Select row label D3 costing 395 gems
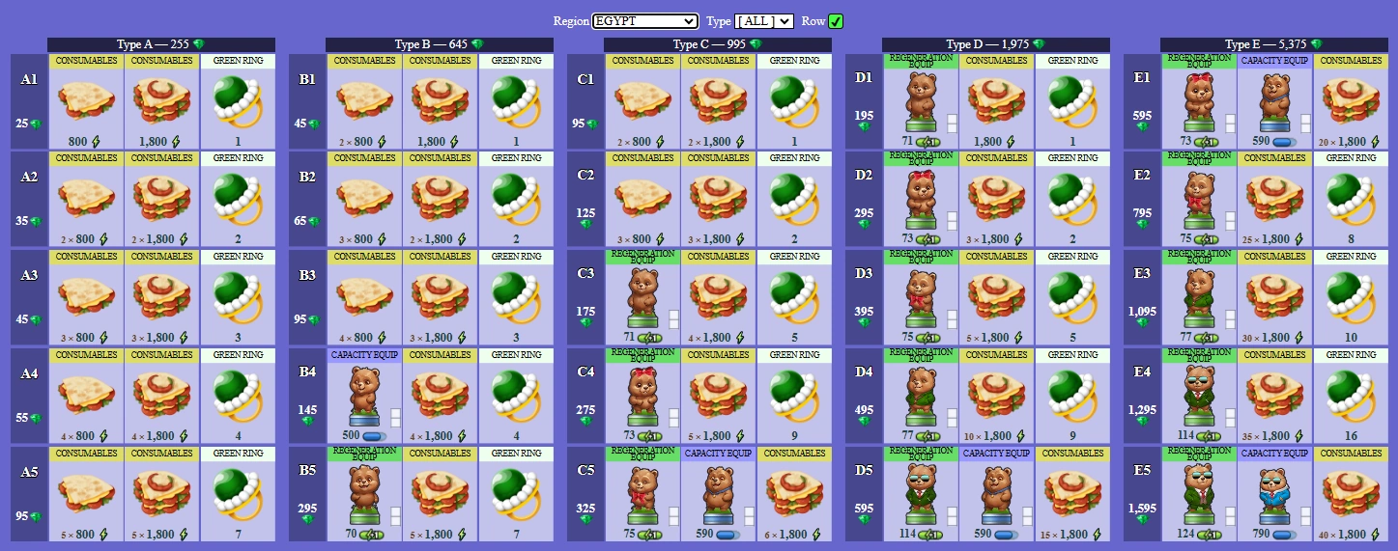 (x=864, y=297)
